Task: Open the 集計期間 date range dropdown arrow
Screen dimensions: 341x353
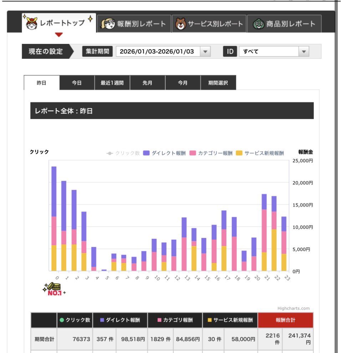Action: point(205,51)
